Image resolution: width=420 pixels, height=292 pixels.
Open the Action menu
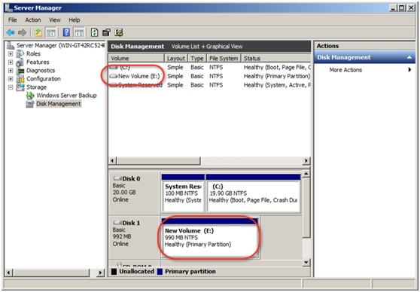pyautogui.click(x=33, y=20)
